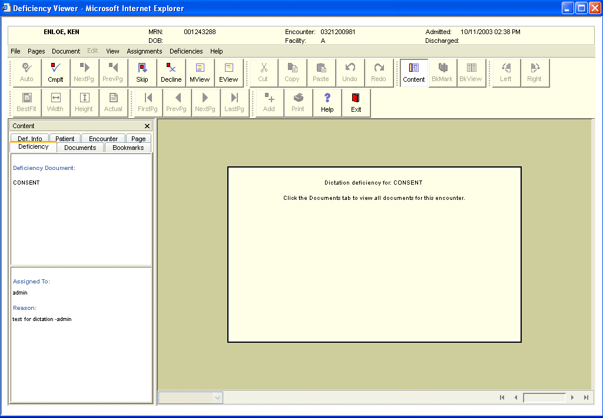
Task: Switch to the Documents tab
Action: tap(80, 148)
